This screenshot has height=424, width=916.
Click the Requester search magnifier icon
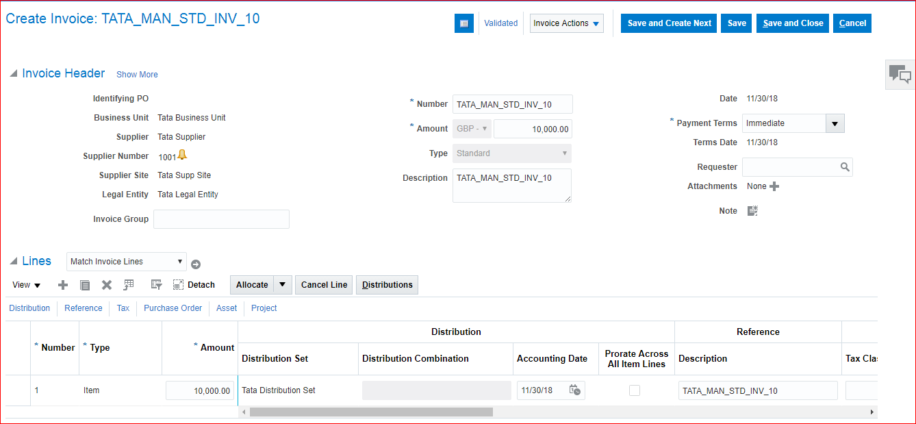845,167
